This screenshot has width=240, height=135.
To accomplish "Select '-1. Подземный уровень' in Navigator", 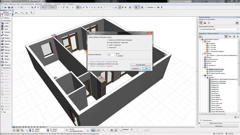I will [216, 51].
